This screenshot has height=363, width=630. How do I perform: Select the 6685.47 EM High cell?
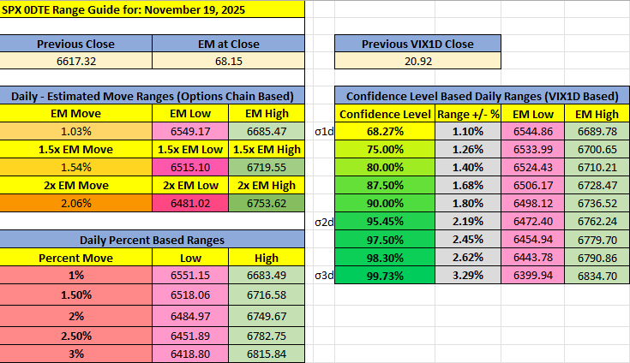click(267, 131)
